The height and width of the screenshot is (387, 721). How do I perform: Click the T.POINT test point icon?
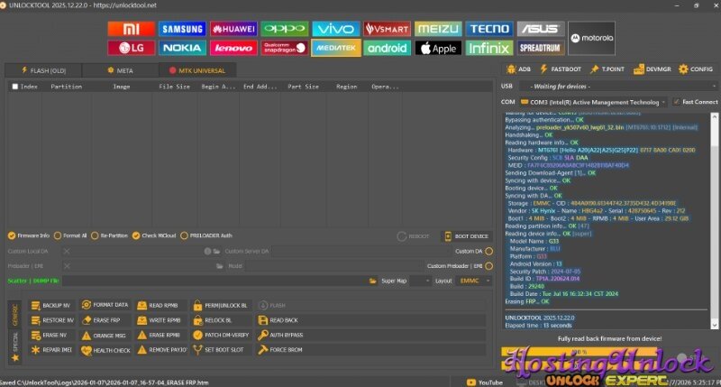(607, 69)
